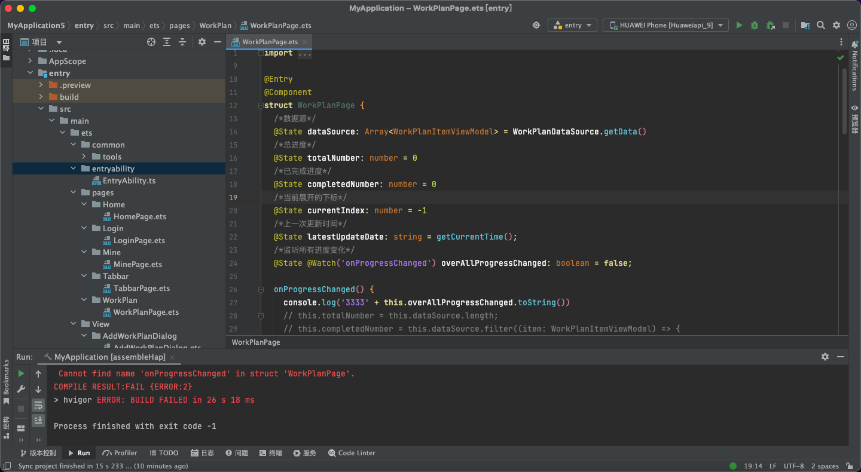
Task: Open project panel options gear
Action: tap(202, 42)
